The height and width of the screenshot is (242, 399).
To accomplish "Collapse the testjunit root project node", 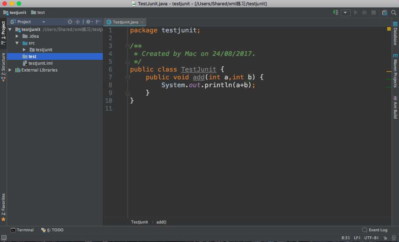I will 10,30.
